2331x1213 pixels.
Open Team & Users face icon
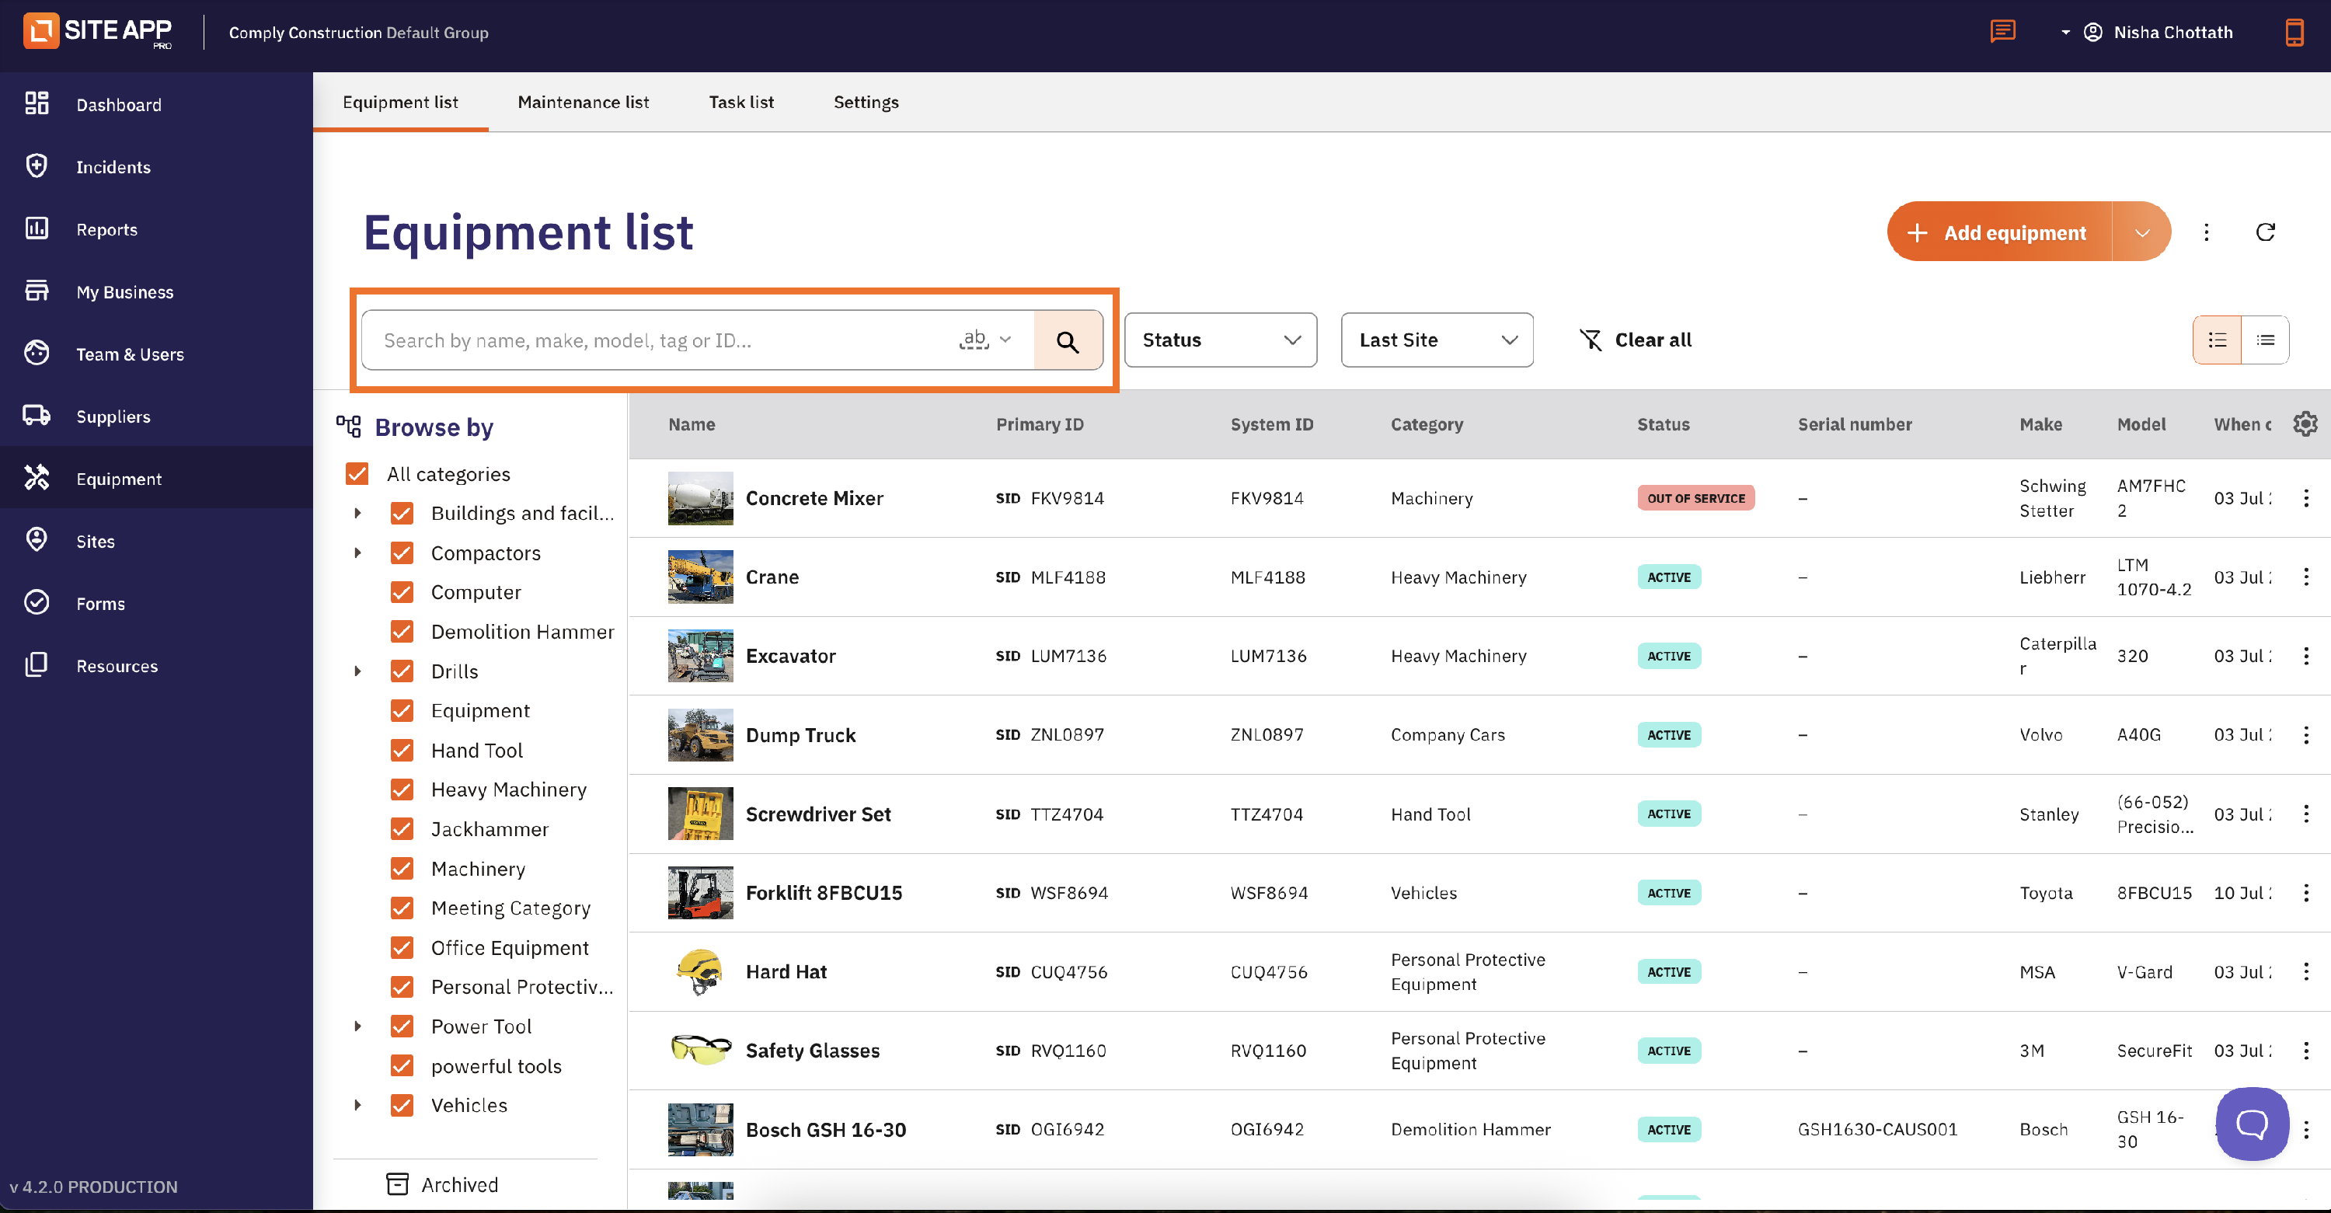(37, 353)
